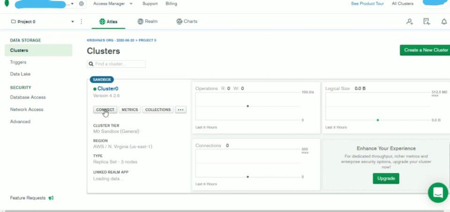Click the horizontal scrollbar at bottom
The width and height of the screenshot is (450, 212).
click(x=225, y=211)
